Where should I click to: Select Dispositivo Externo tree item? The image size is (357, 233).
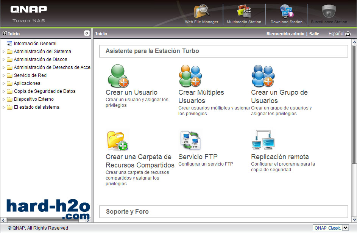[x=34, y=99]
